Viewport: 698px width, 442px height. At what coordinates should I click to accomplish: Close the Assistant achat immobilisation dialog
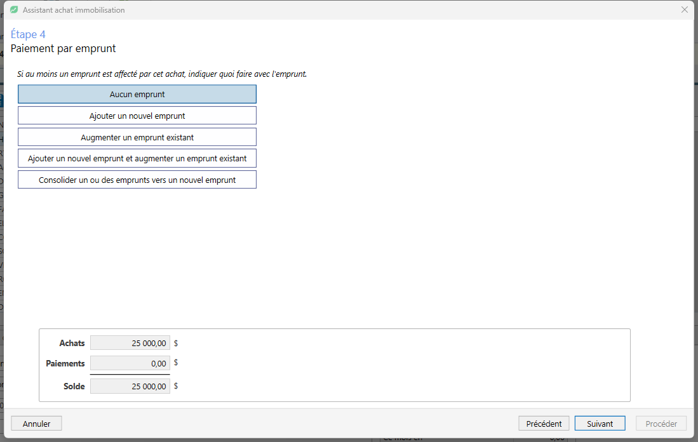pyautogui.click(x=685, y=10)
